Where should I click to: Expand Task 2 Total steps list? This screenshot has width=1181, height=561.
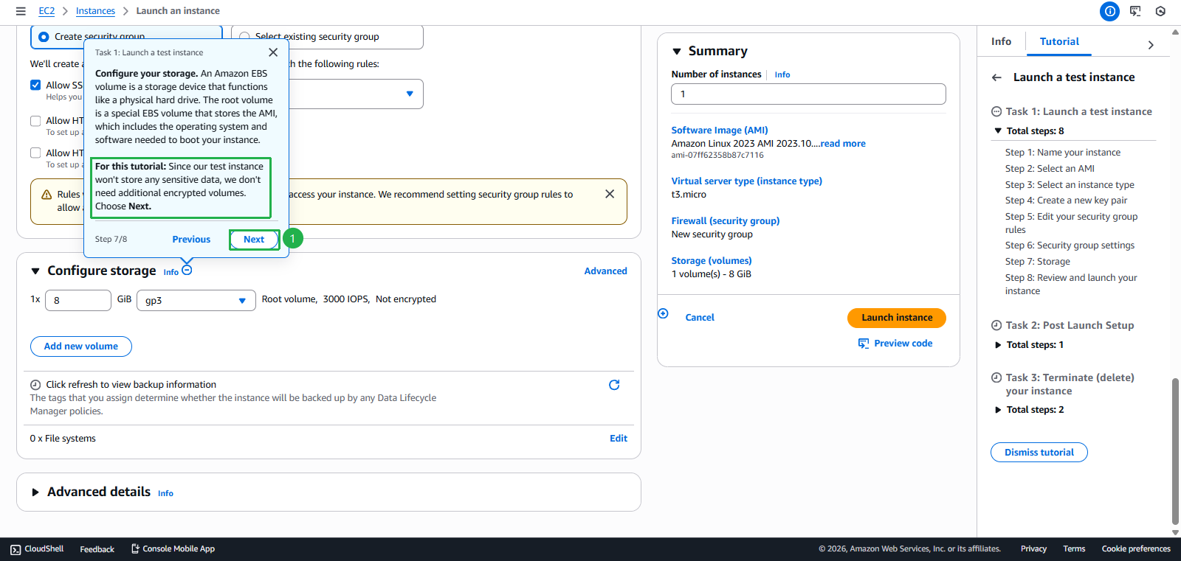coord(998,345)
